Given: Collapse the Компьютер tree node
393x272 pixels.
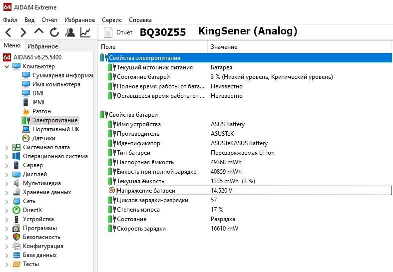Looking at the screenshot, I should [6, 66].
